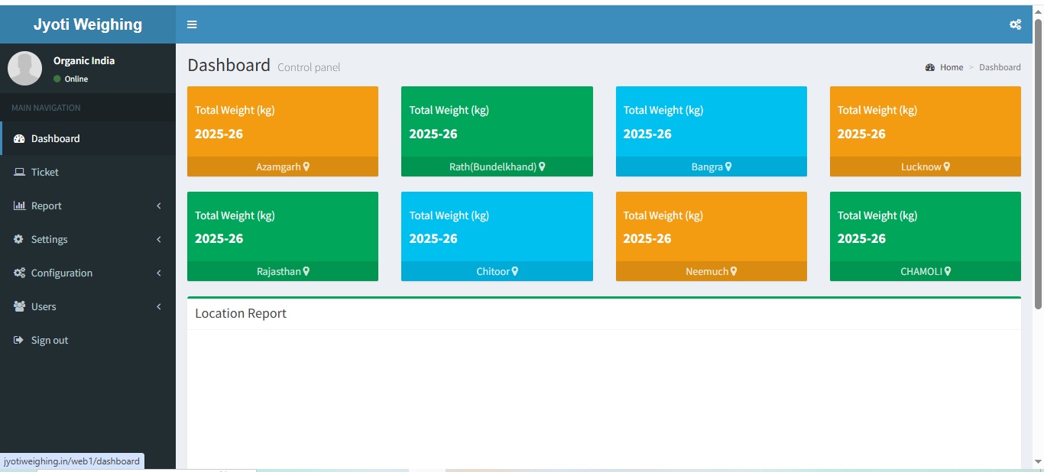The height and width of the screenshot is (472, 1044).
Task: Click the user avatar picture
Action: tap(24, 68)
